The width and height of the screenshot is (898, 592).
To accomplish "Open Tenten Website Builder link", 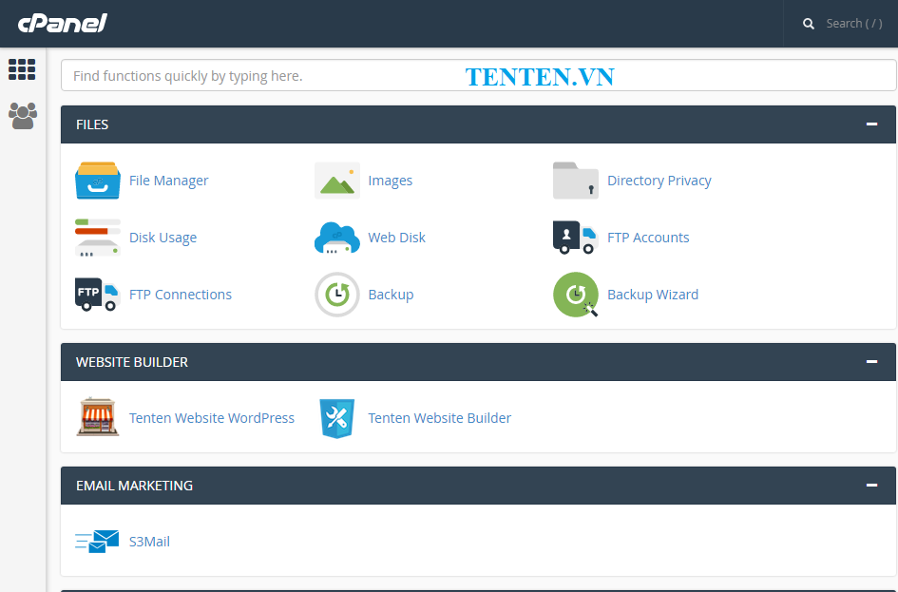I will 439,418.
